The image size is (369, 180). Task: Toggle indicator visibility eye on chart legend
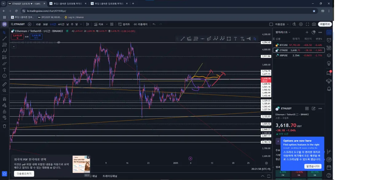(58, 42)
